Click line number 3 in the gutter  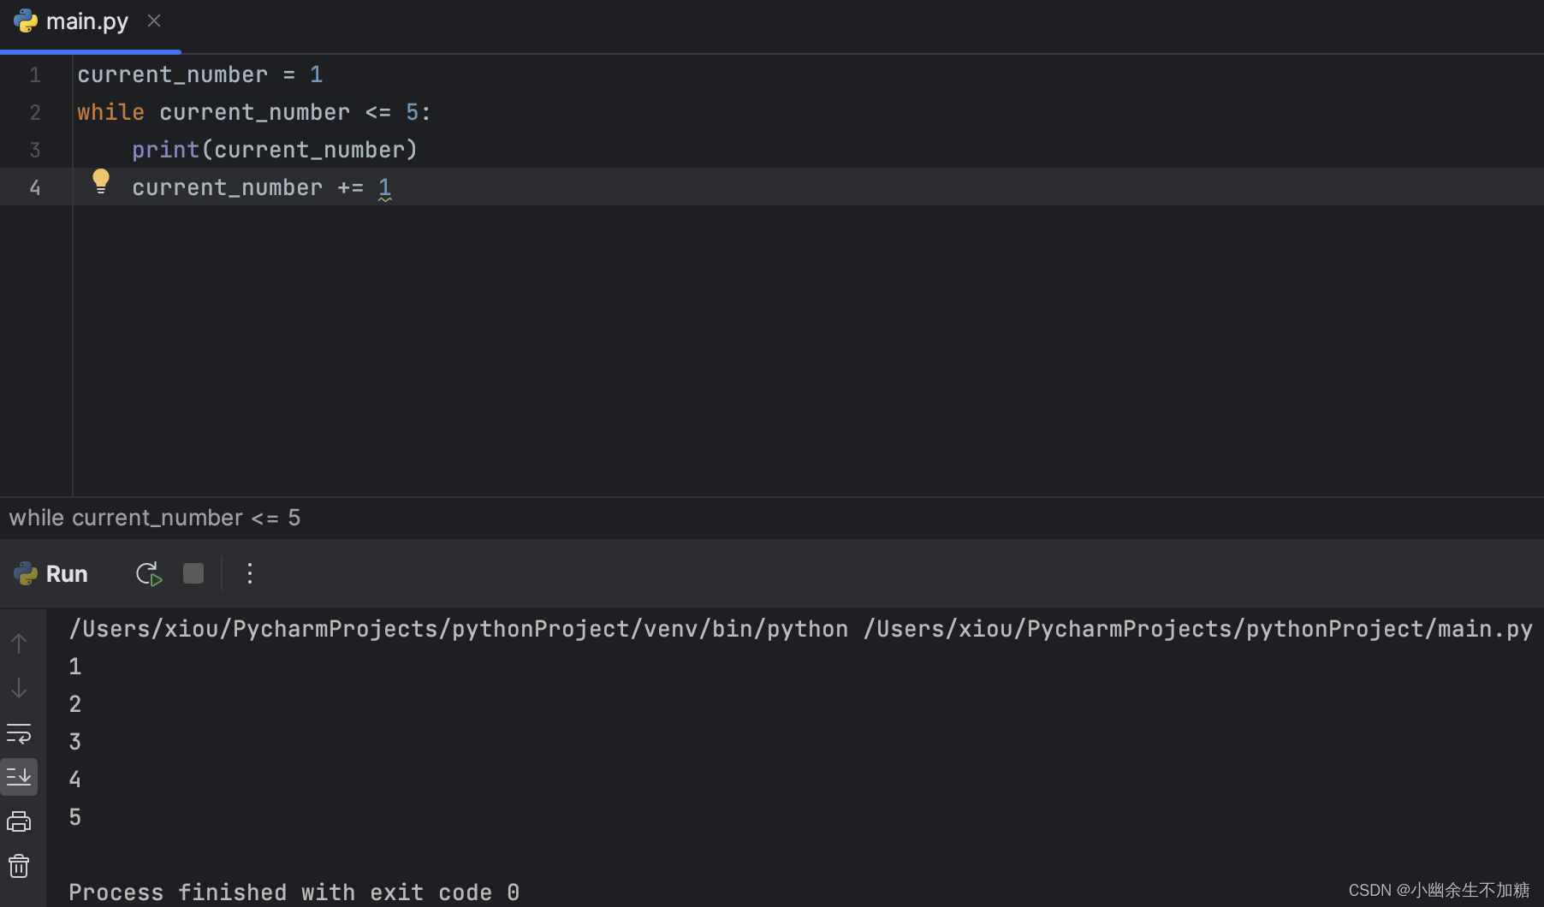click(x=35, y=150)
